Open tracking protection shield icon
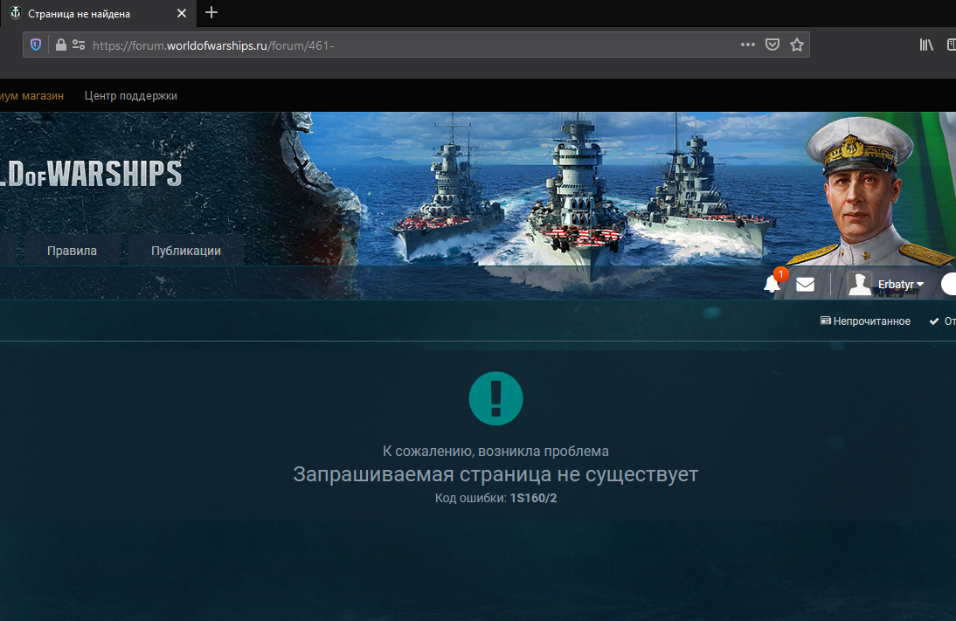The width and height of the screenshot is (956, 621). click(36, 45)
